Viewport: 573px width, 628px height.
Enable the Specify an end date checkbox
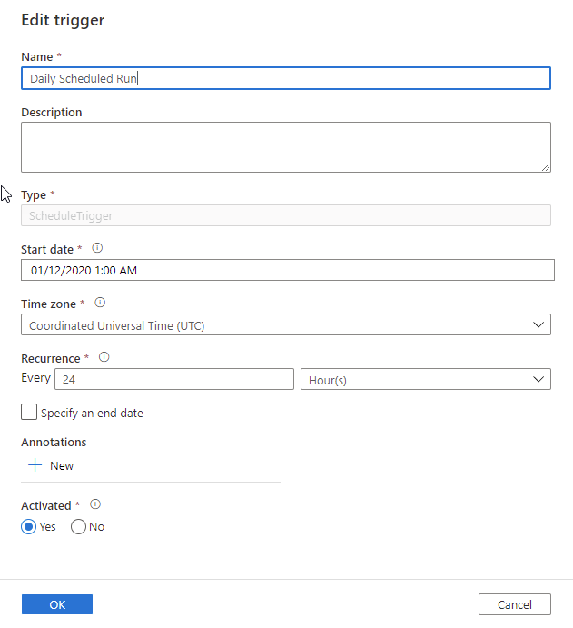pyautogui.click(x=29, y=413)
